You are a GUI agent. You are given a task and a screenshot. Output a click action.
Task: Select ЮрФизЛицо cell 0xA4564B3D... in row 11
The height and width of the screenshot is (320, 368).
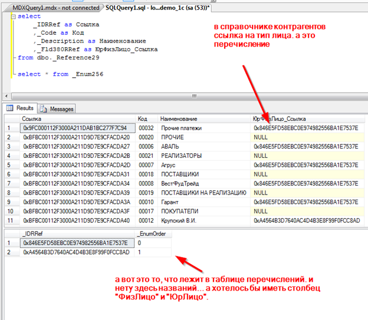tap(307, 220)
